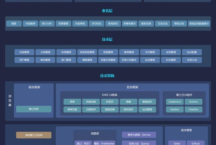The width and height of the screenshot is (216, 145).
Task: Select the 菜单 block in DWZ UI框架
Action: [x=72, y=102]
